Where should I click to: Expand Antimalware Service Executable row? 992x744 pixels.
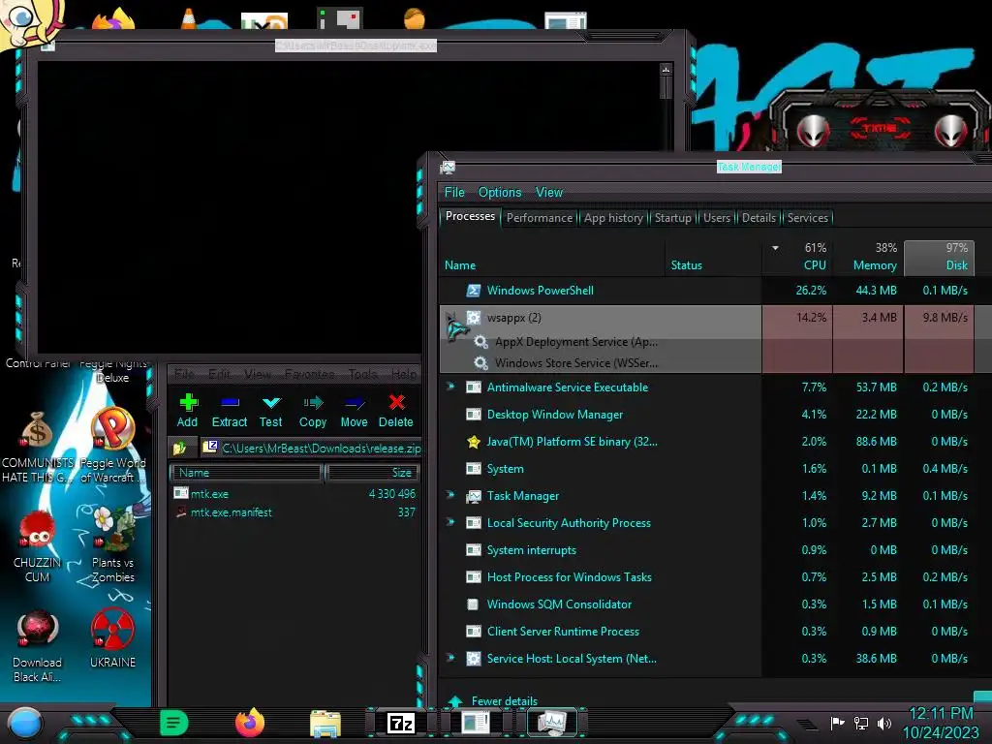450,387
